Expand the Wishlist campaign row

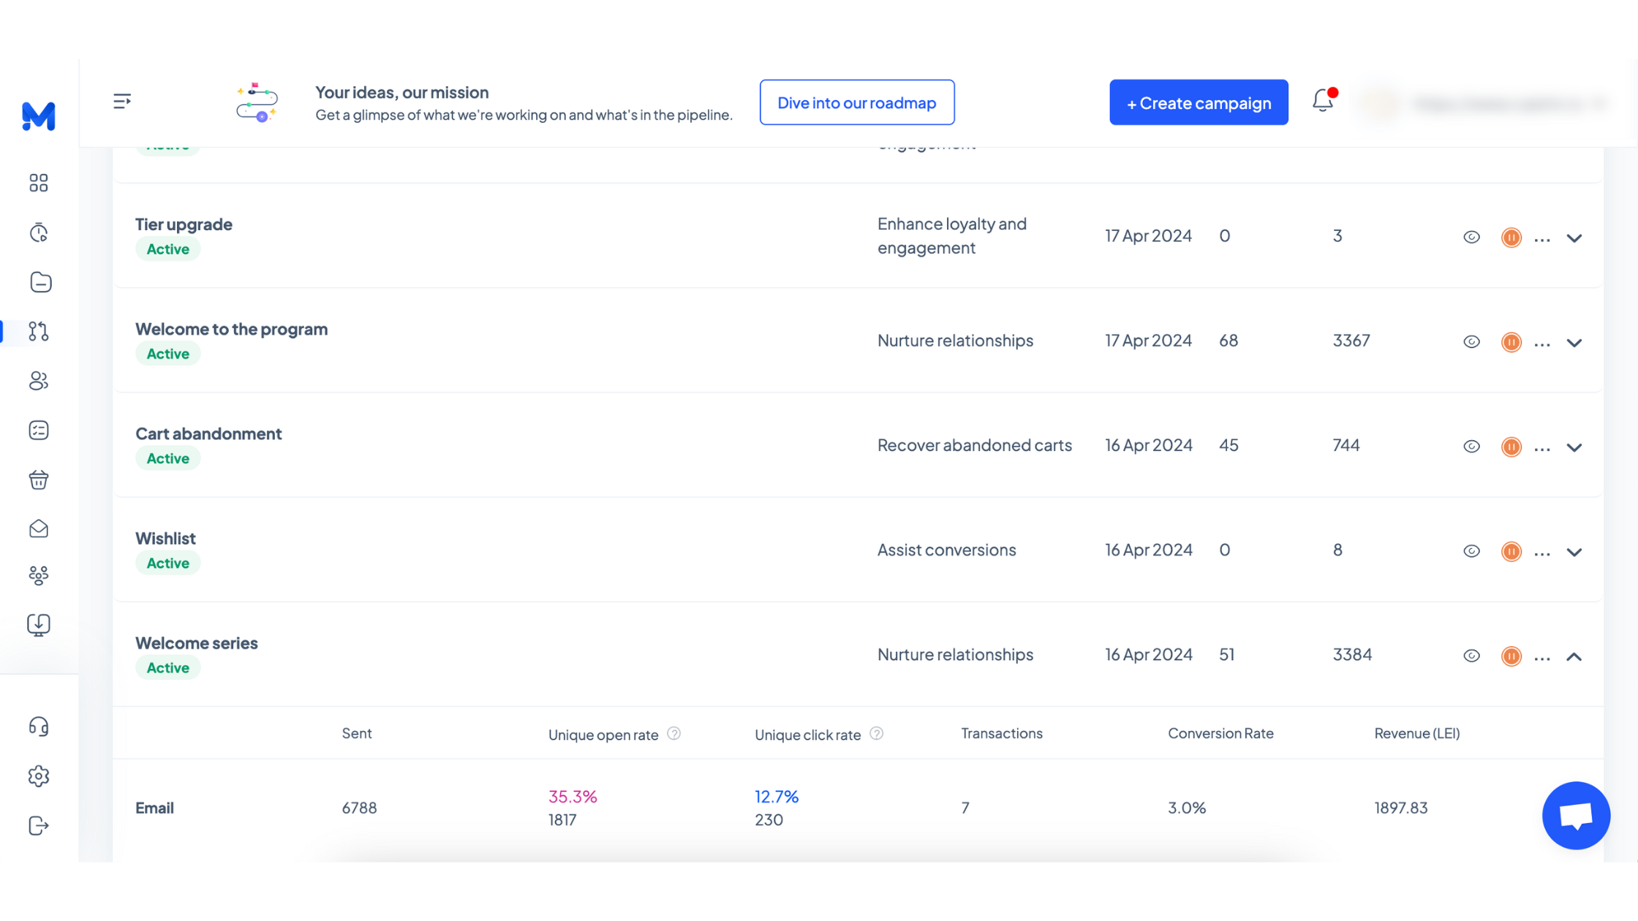[1574, 552]
